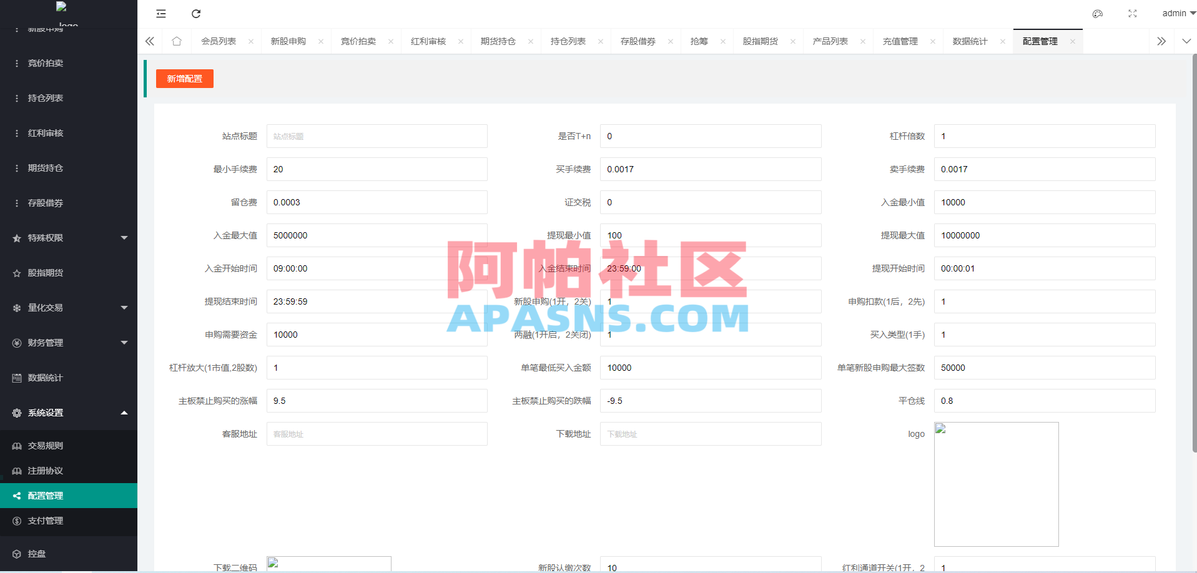This screenshot has width=1197, height=573.
Task: Close the 配置管理 tab
Action: 1073,42
